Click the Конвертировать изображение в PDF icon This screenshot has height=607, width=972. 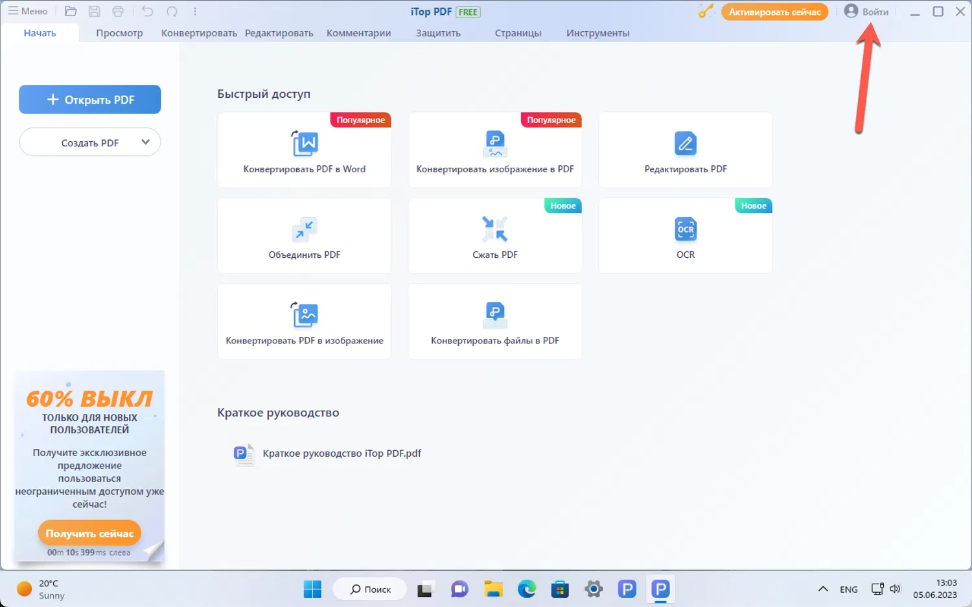[495, 143]
